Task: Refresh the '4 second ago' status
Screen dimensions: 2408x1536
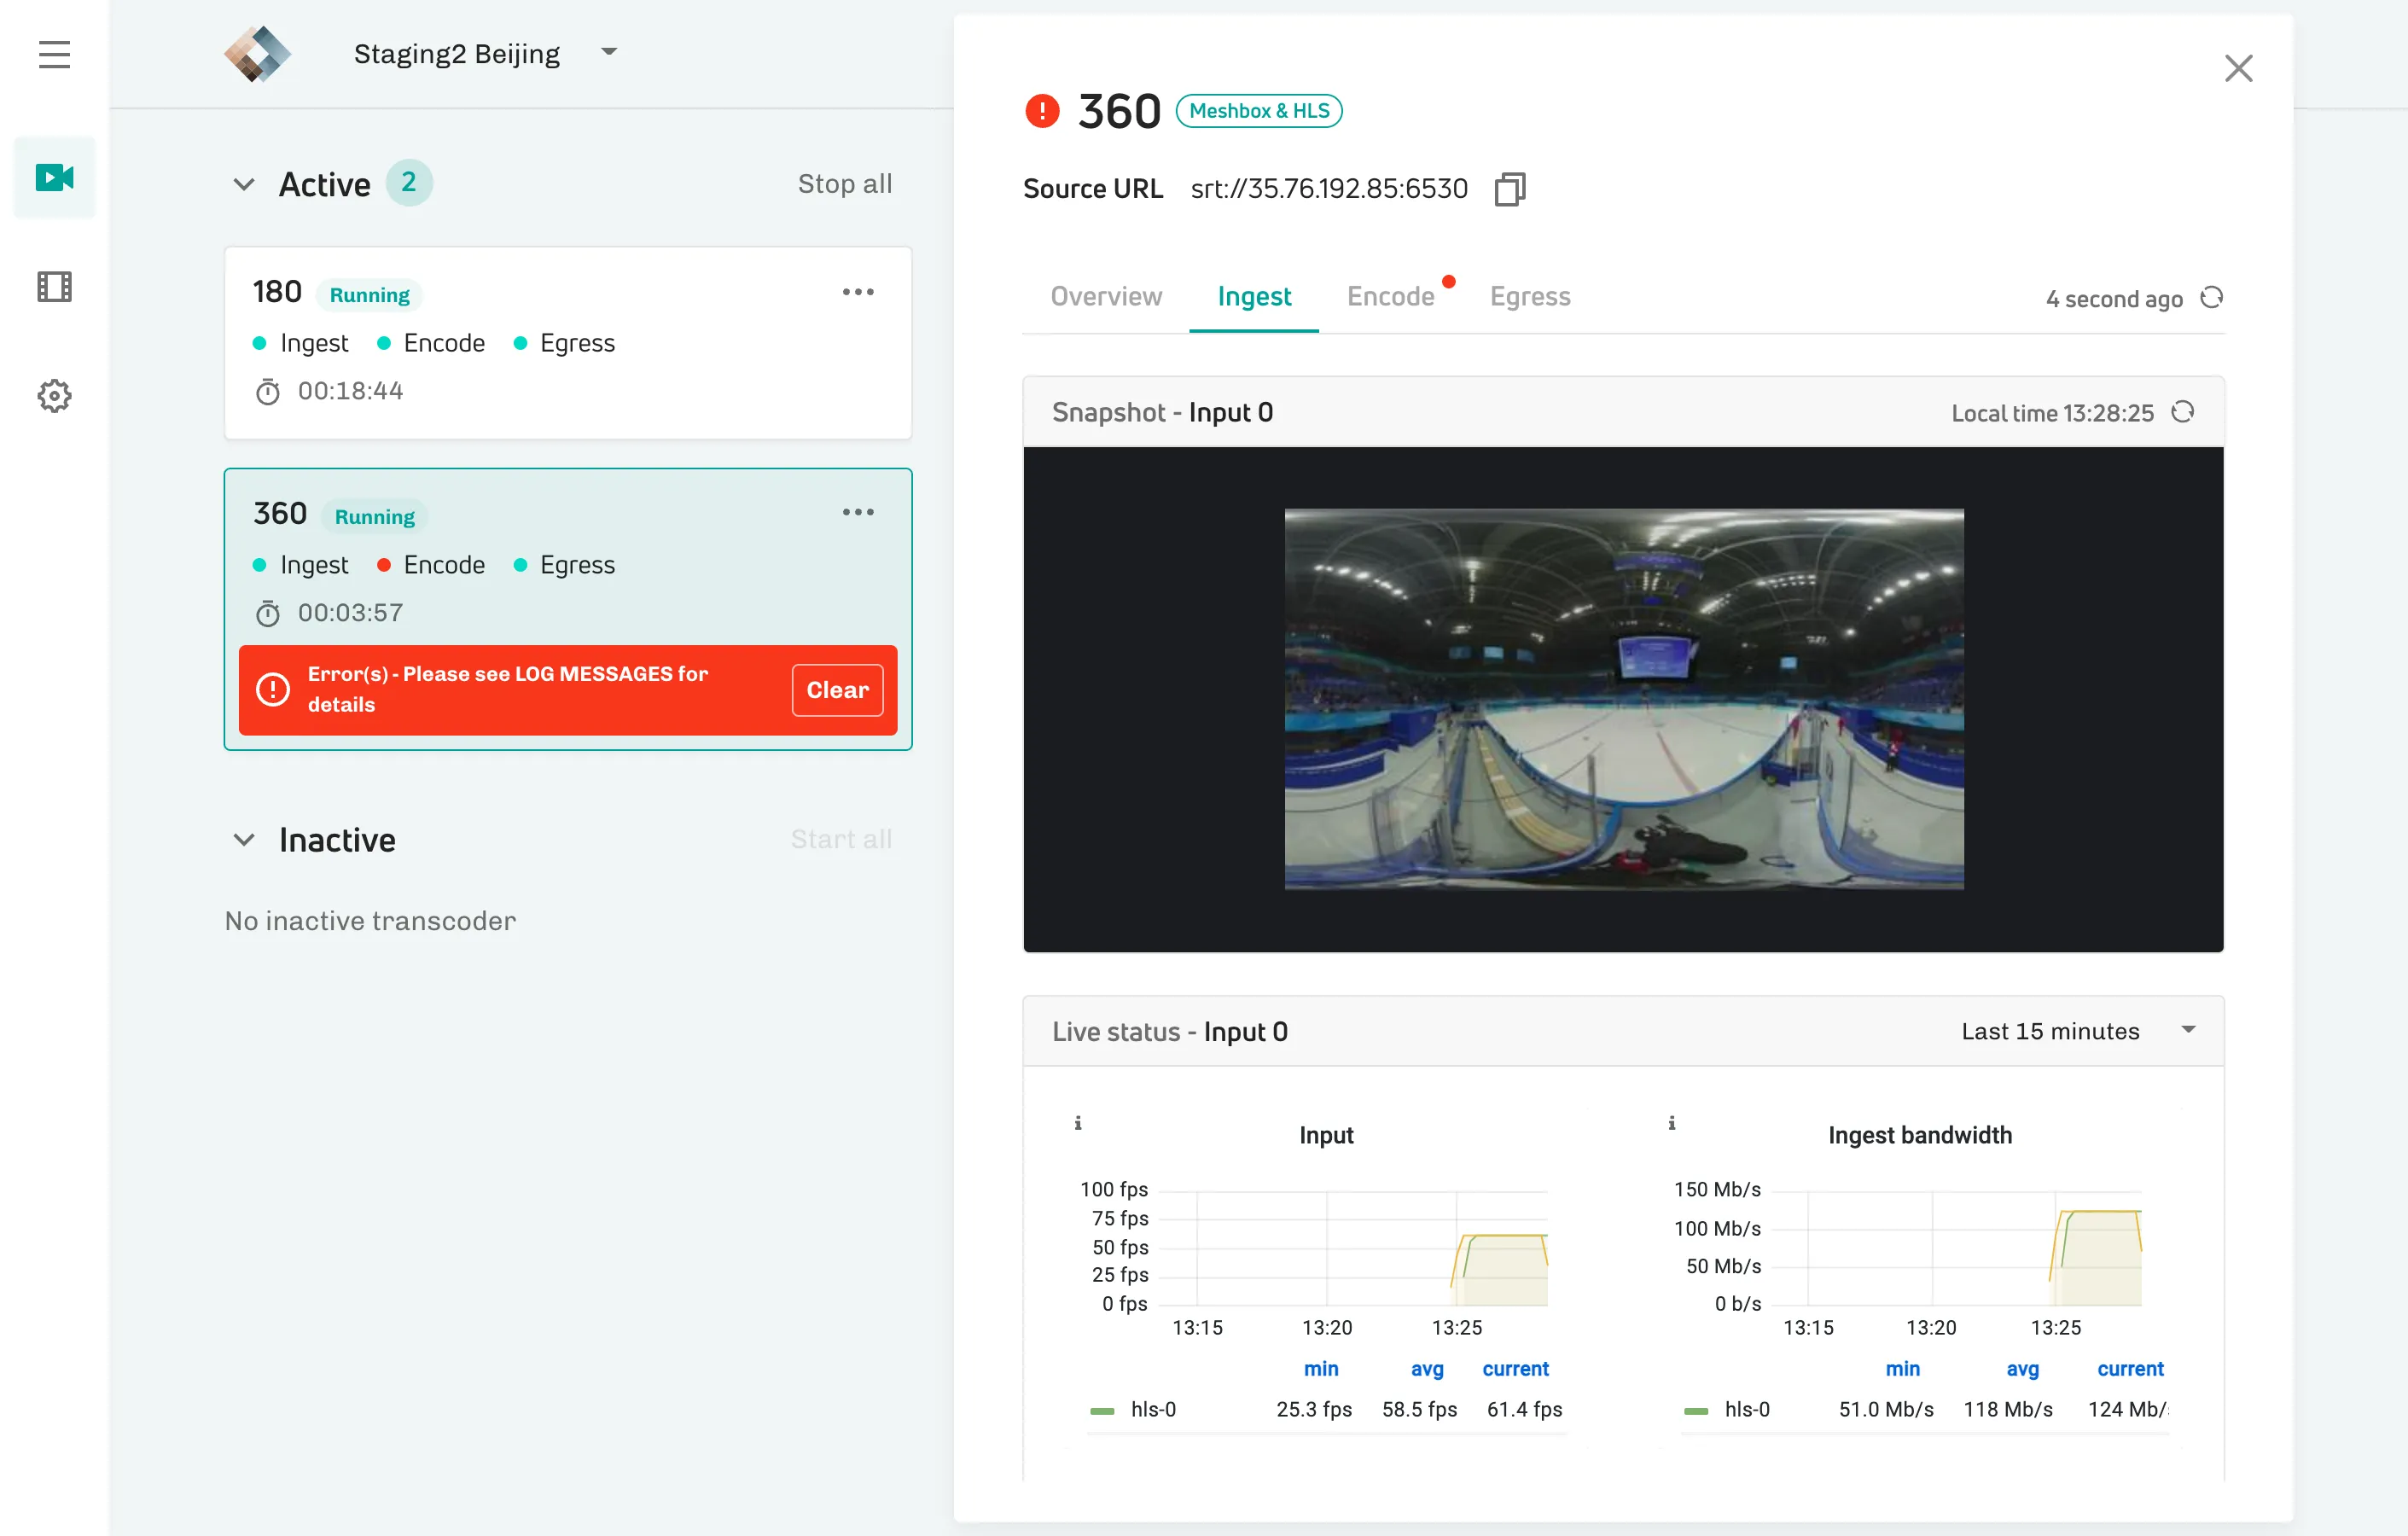Action: (2211, 298)
